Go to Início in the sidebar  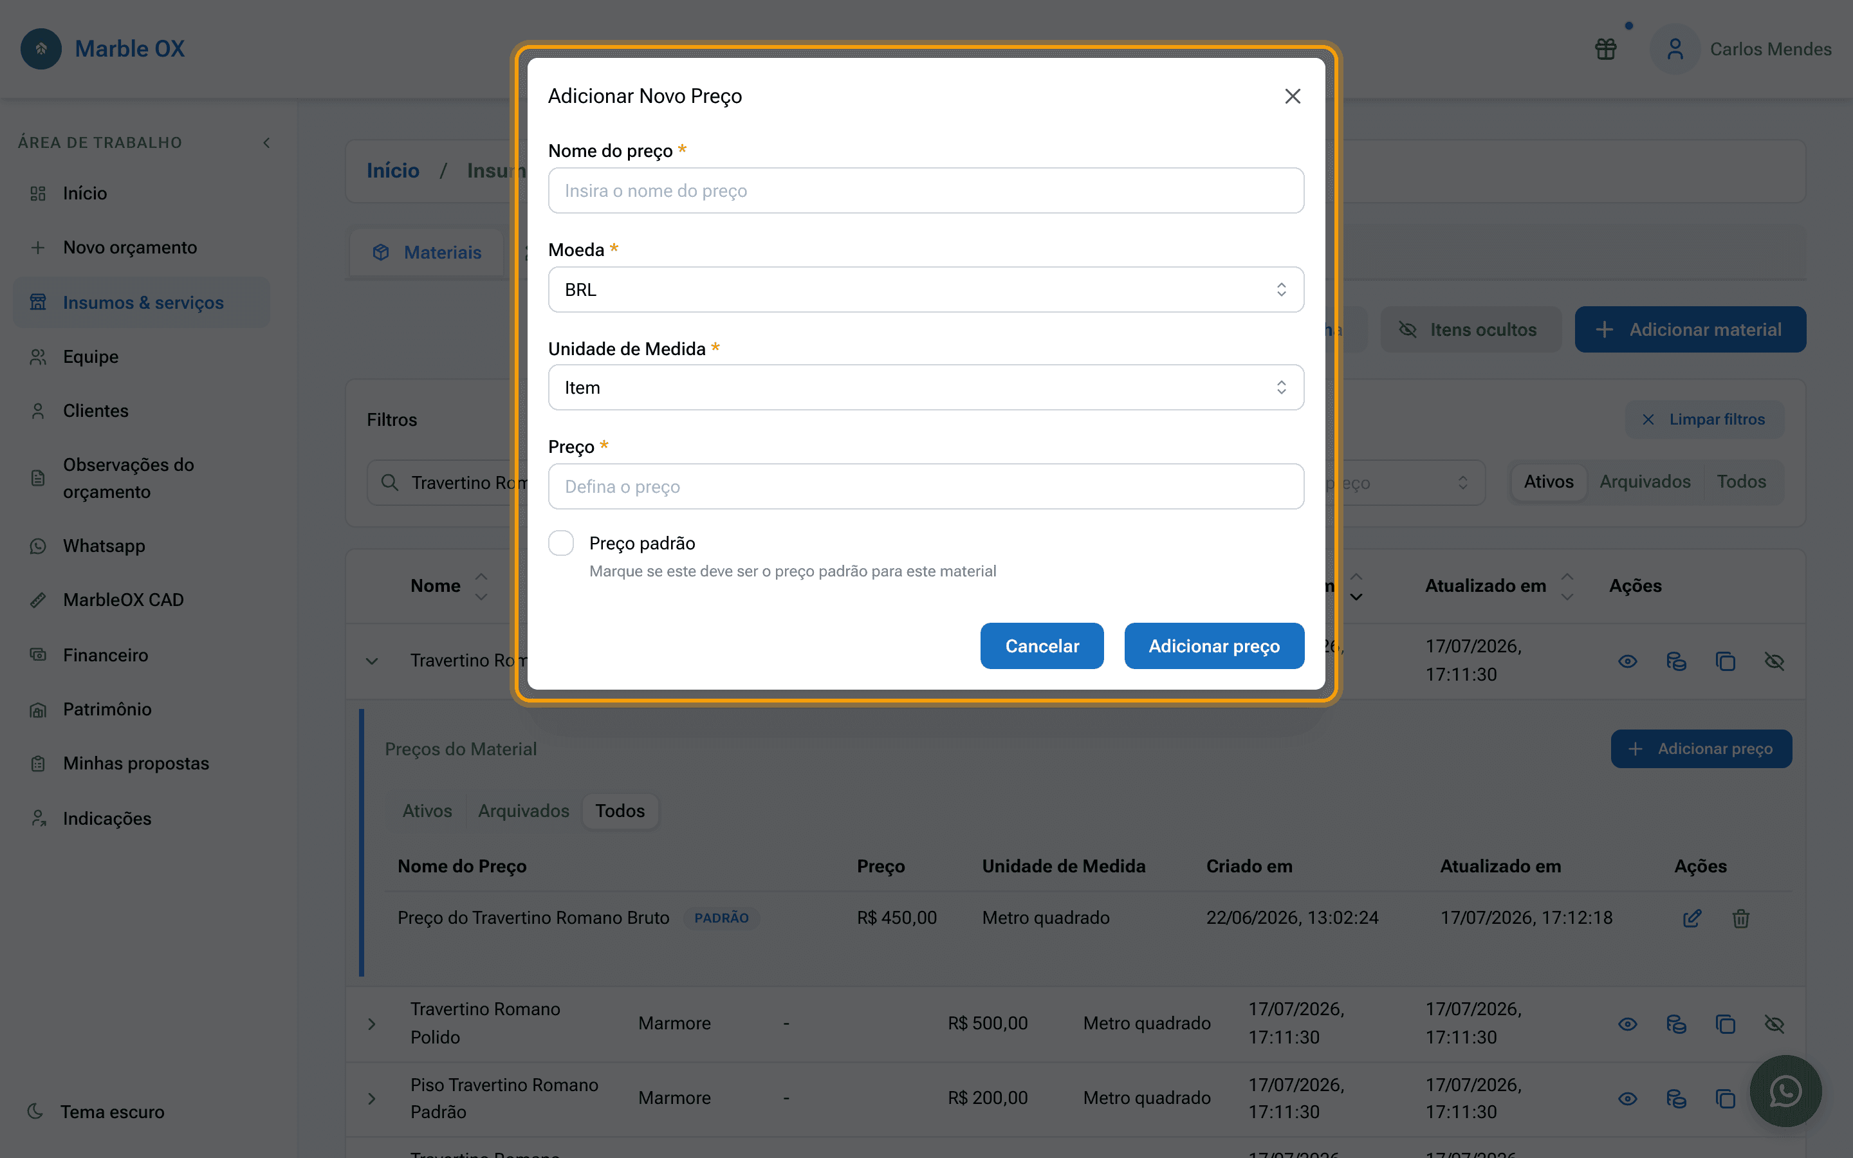142,193
